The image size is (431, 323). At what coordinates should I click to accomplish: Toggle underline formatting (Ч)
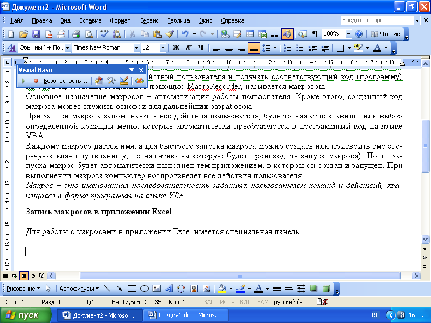pyautogui.click(x=200, y=48)
